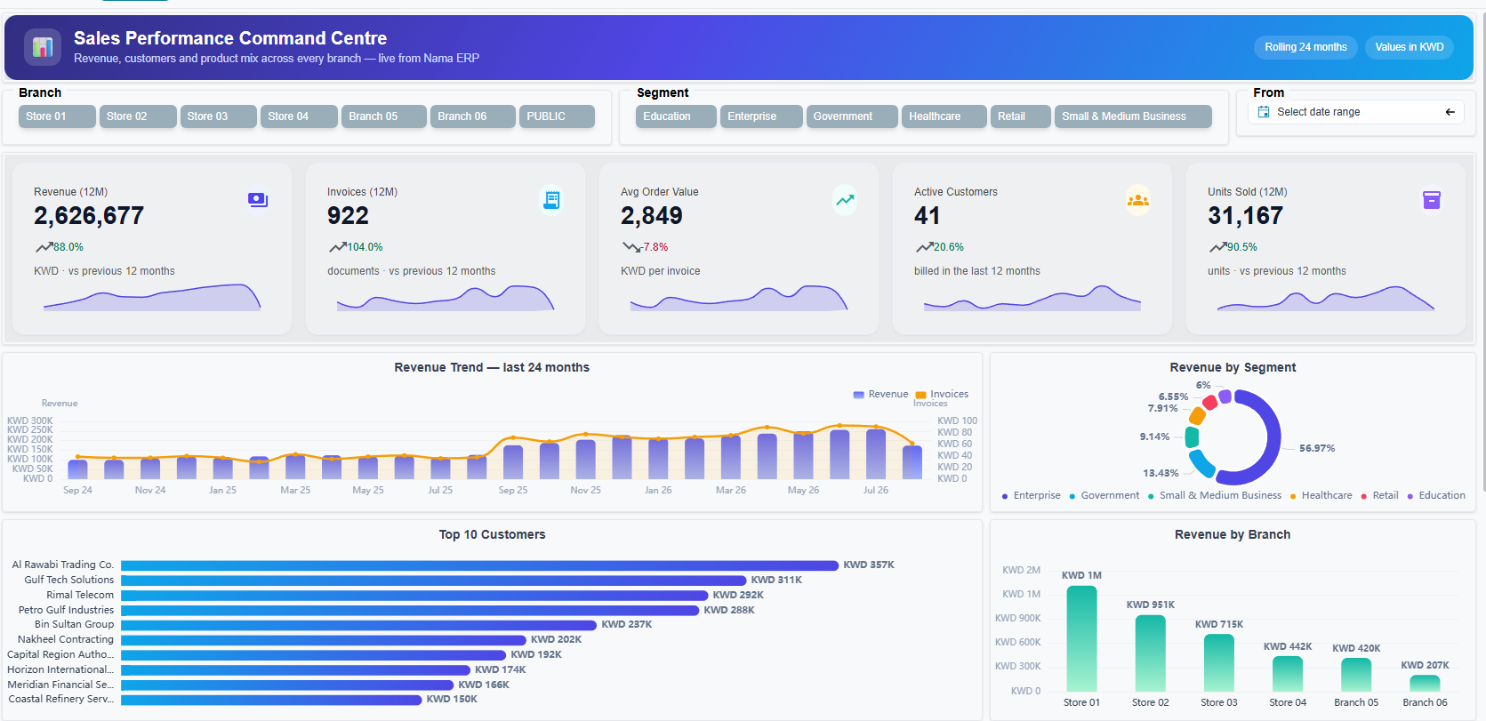Toggle Education in segment legend
This screenshot has width=1486, height=721.
pyautogui.click(x=1436, y=496)
